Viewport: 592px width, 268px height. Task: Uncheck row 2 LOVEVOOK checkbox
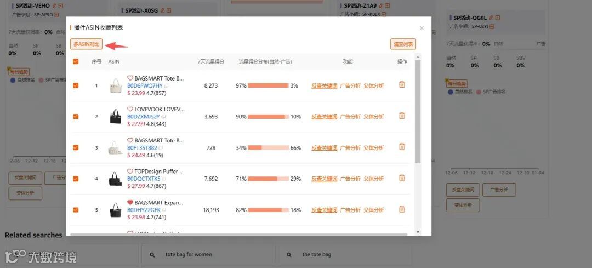click(76, 117)
